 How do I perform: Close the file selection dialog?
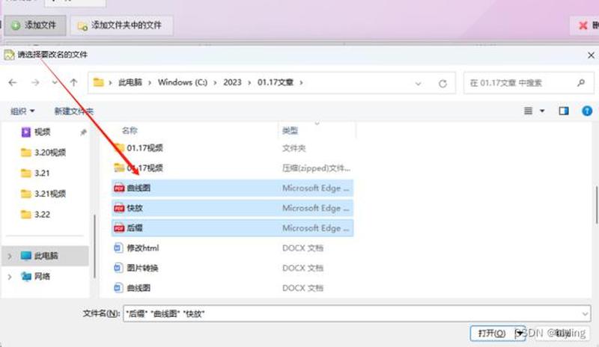point(591,55)
